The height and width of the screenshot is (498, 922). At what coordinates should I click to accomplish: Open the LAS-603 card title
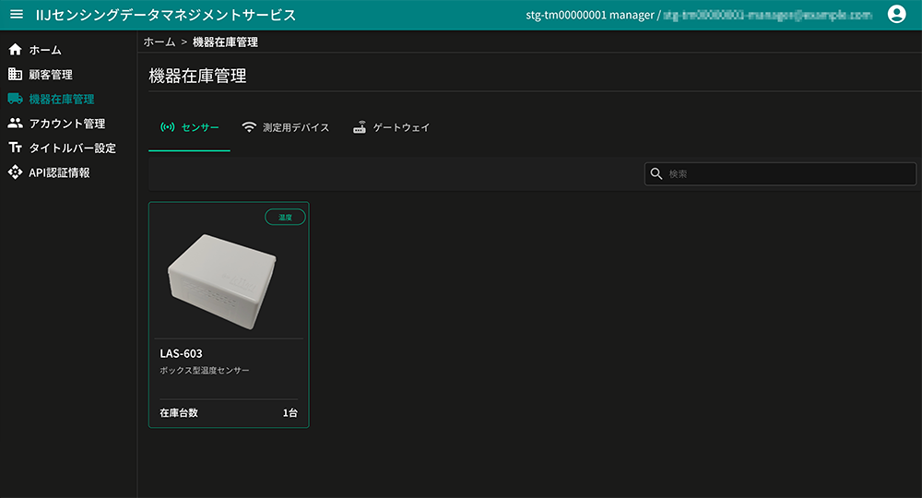[x=181, y=353]
